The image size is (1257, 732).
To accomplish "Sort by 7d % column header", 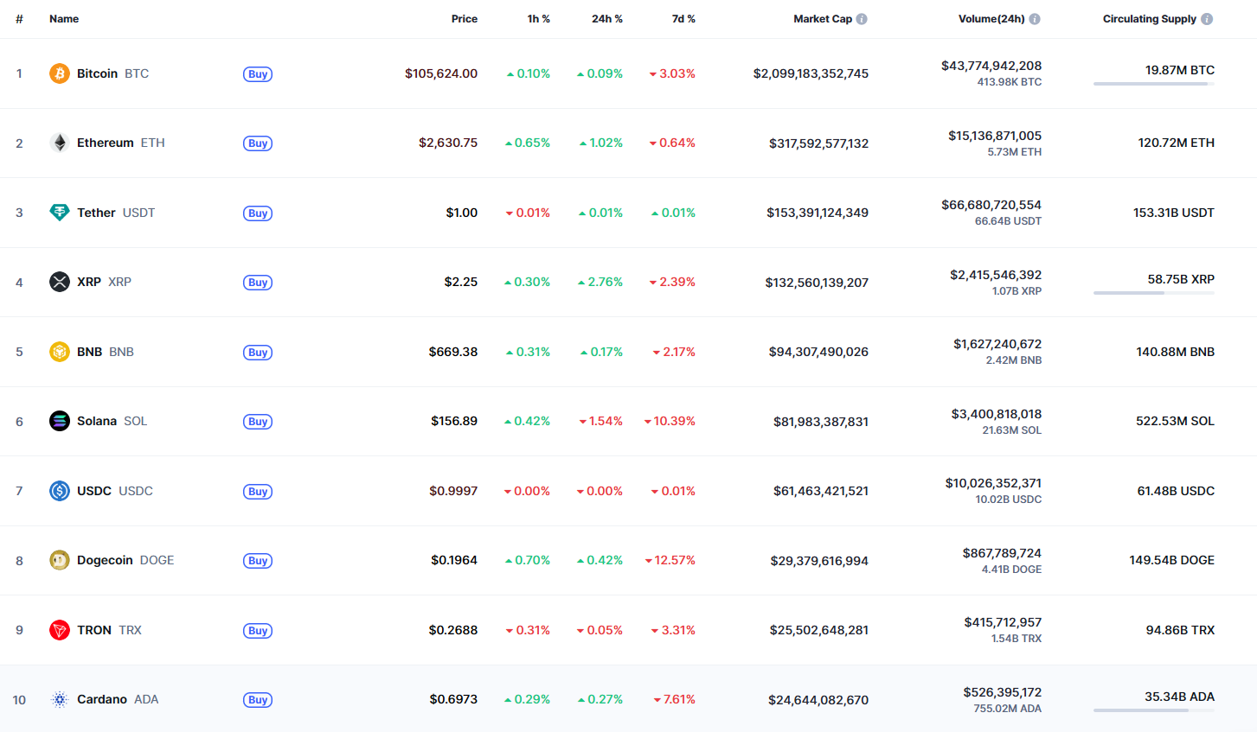I will click(x=683, y=19).
